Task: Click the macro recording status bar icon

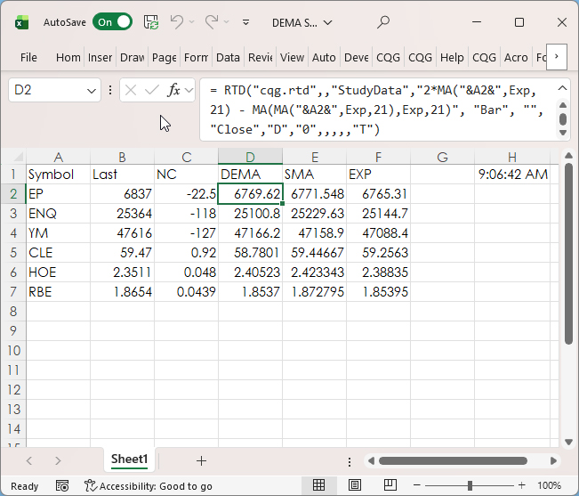Action: pos(61,486)
